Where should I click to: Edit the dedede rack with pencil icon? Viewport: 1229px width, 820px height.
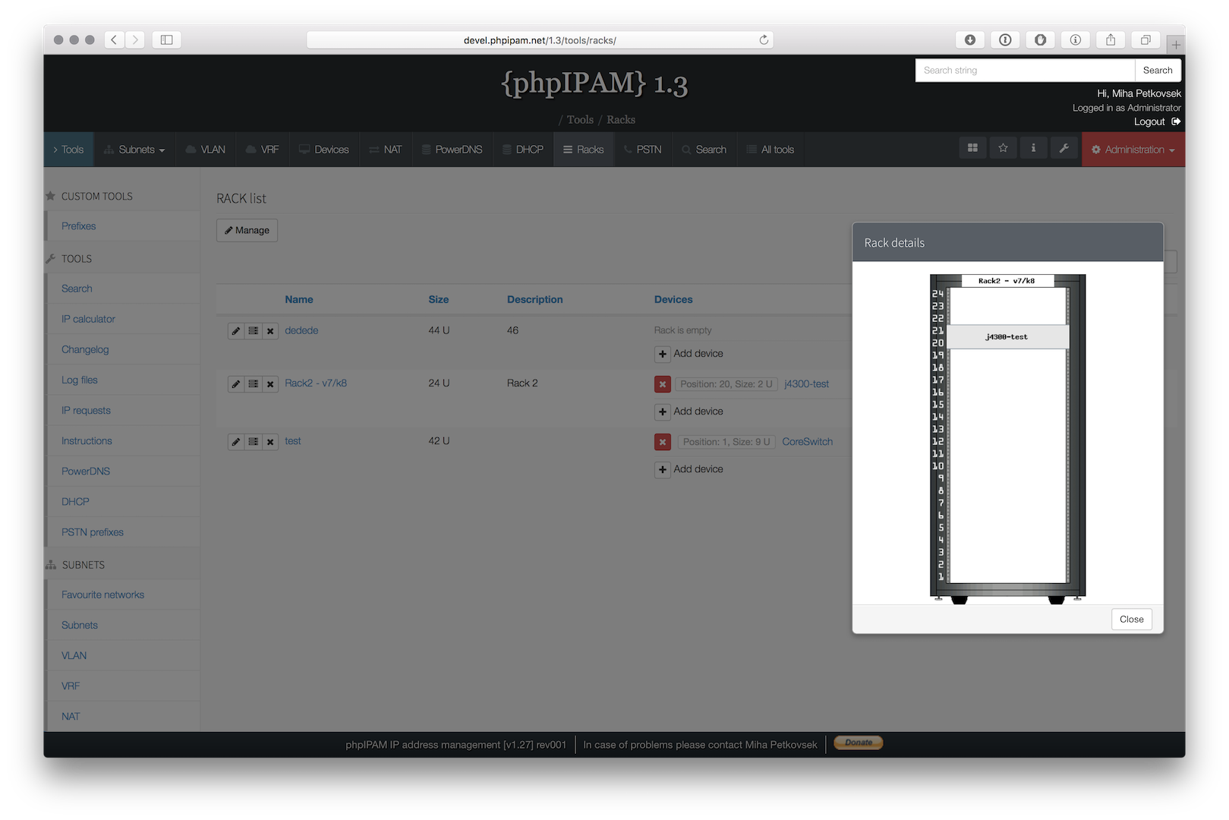236,331
